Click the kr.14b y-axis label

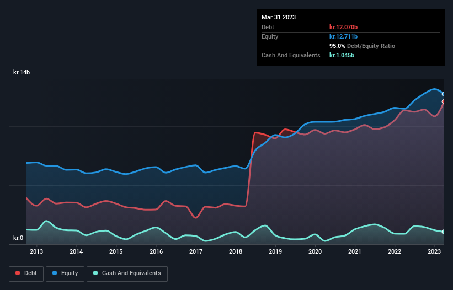[22, 72]
